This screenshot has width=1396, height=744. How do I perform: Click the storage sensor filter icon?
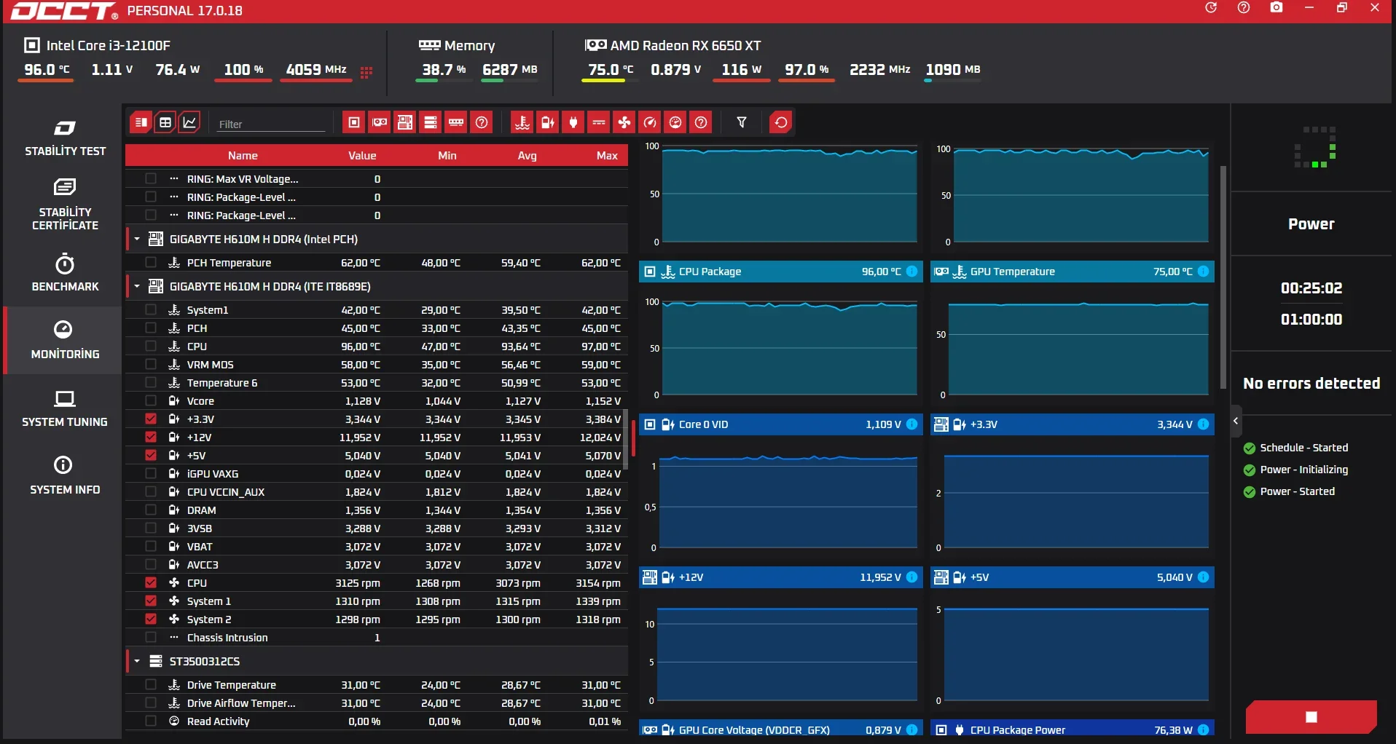[x=431, y=122]
